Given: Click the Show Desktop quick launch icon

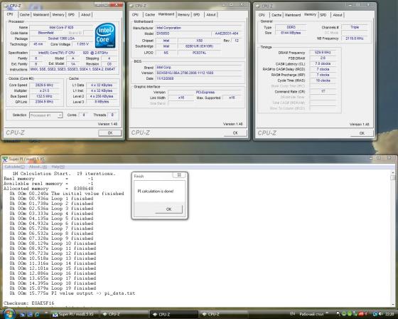Looking at the screenshot, I should click(23, 315).
